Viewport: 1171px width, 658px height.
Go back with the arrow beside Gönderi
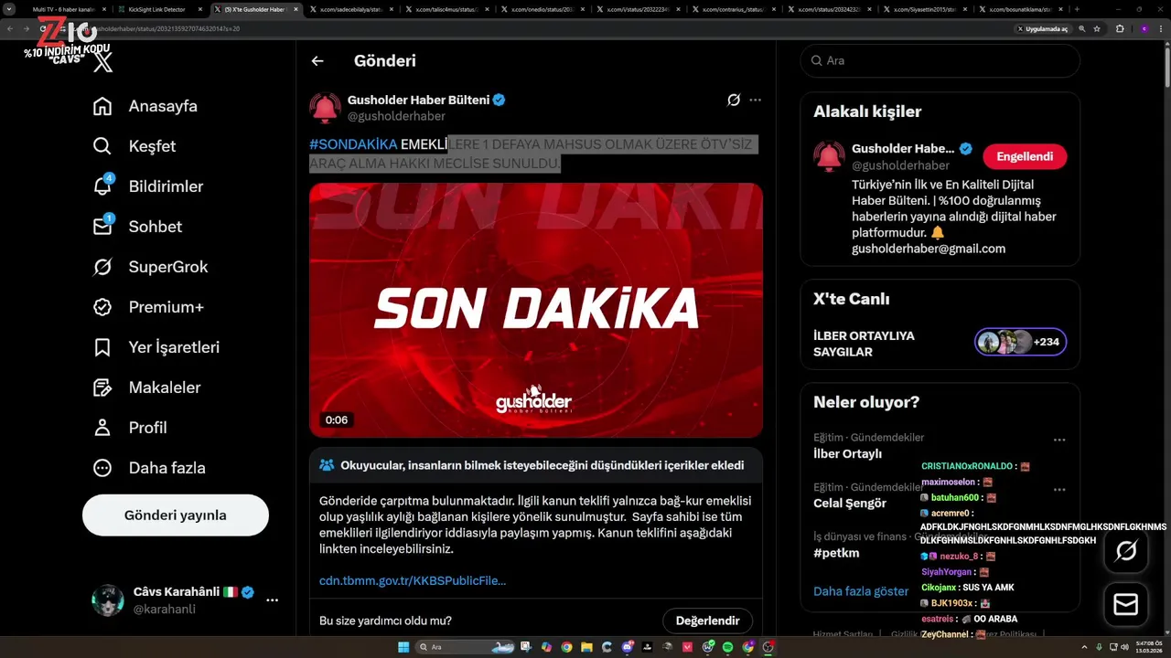pos(317,61)
